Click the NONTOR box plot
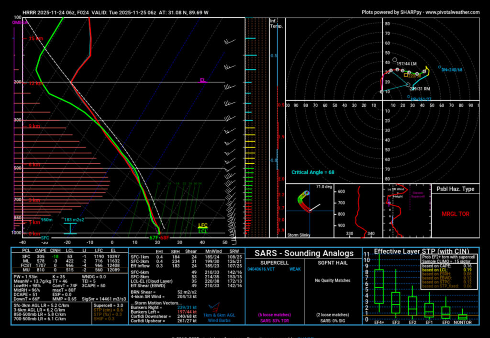Screen dimensions: 490x338 click(x=462, y=316)
